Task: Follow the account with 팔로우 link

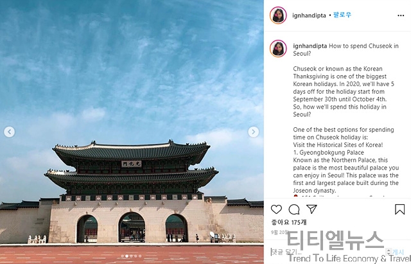Action: (342, 15)
